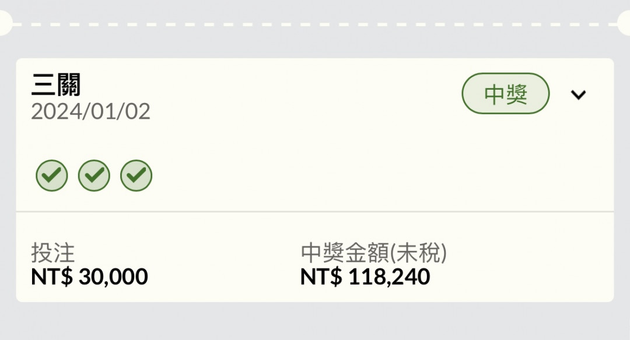
Task: Click the middle green checkmark circle
Action: pos(94,176)
